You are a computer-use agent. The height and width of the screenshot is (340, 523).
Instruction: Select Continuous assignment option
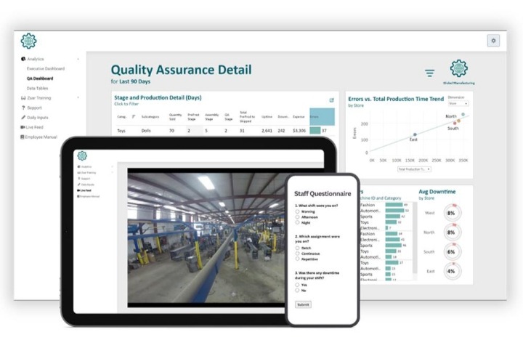pyautogui.click(x=297, y=254)
